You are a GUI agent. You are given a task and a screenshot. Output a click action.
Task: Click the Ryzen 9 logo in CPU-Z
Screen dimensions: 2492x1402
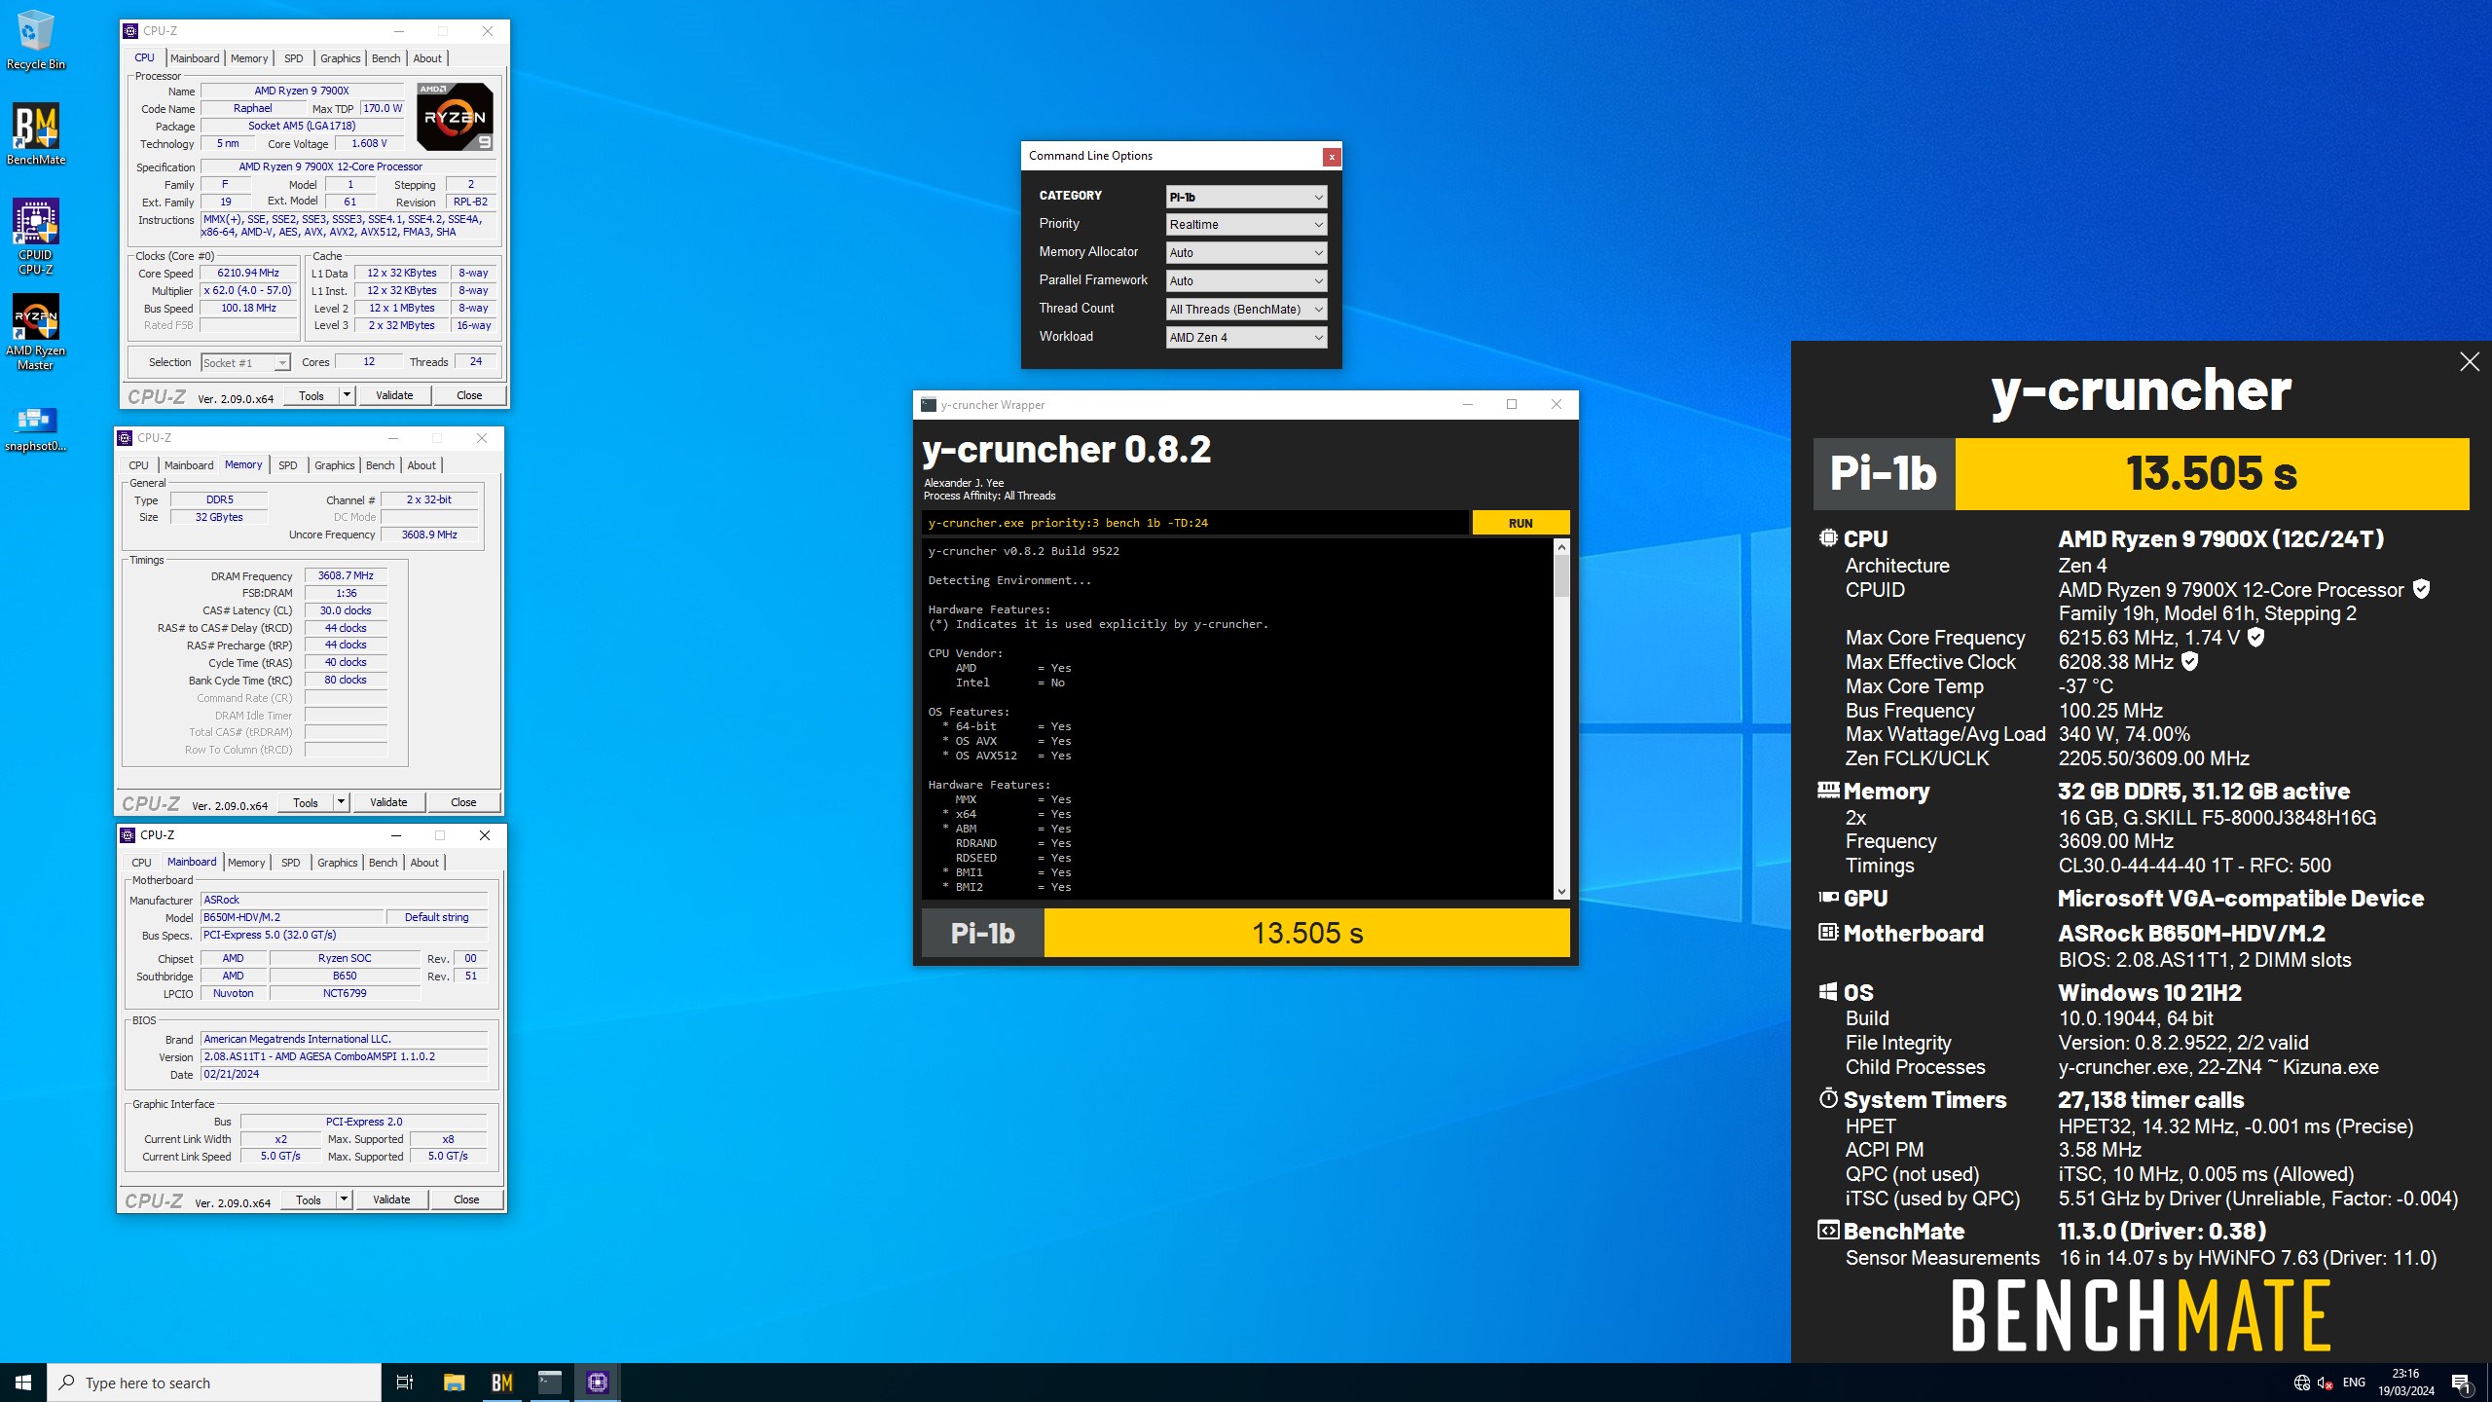455,117
